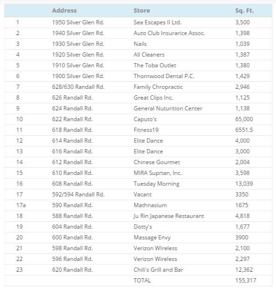Select the TOTAL label at the bottom

pyautogui.click(x=142, y=281)
